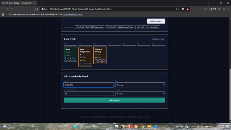The width and height of the screenshot is (231, 130).
Task: Open the Brave VPN shield icon
Action: pyautogui.click(x=224, y=9)
